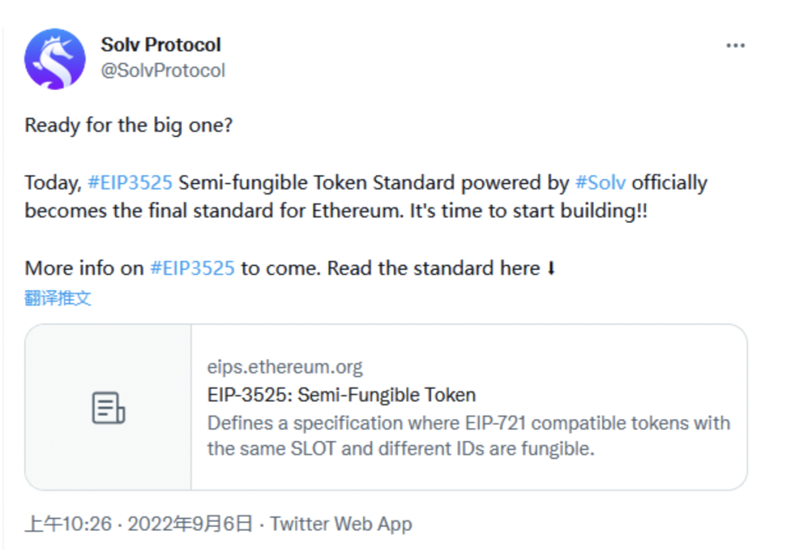Image resolution: width=812 pixels, height=552 pixels.
Task: Click the Semi-fungible Token Standard sentence text
Action: pos(316,182)
